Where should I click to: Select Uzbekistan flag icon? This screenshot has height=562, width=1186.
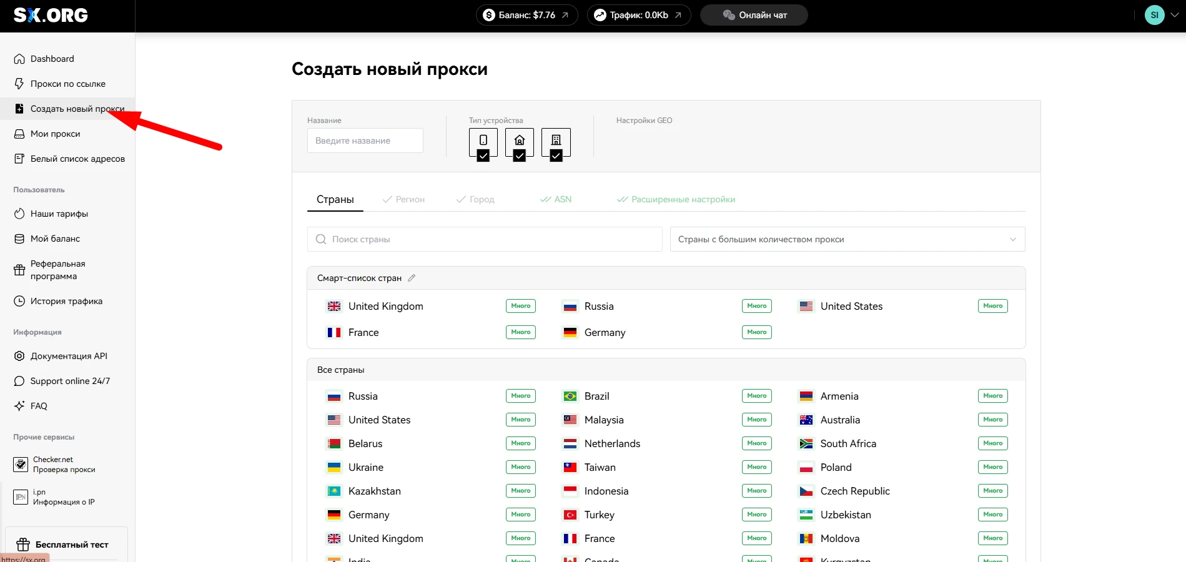pos(806,515)
